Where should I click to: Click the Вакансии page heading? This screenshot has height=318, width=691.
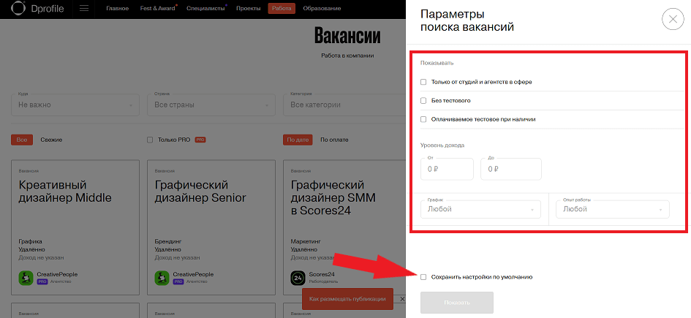pyautogui.click(x=347, y=36)
